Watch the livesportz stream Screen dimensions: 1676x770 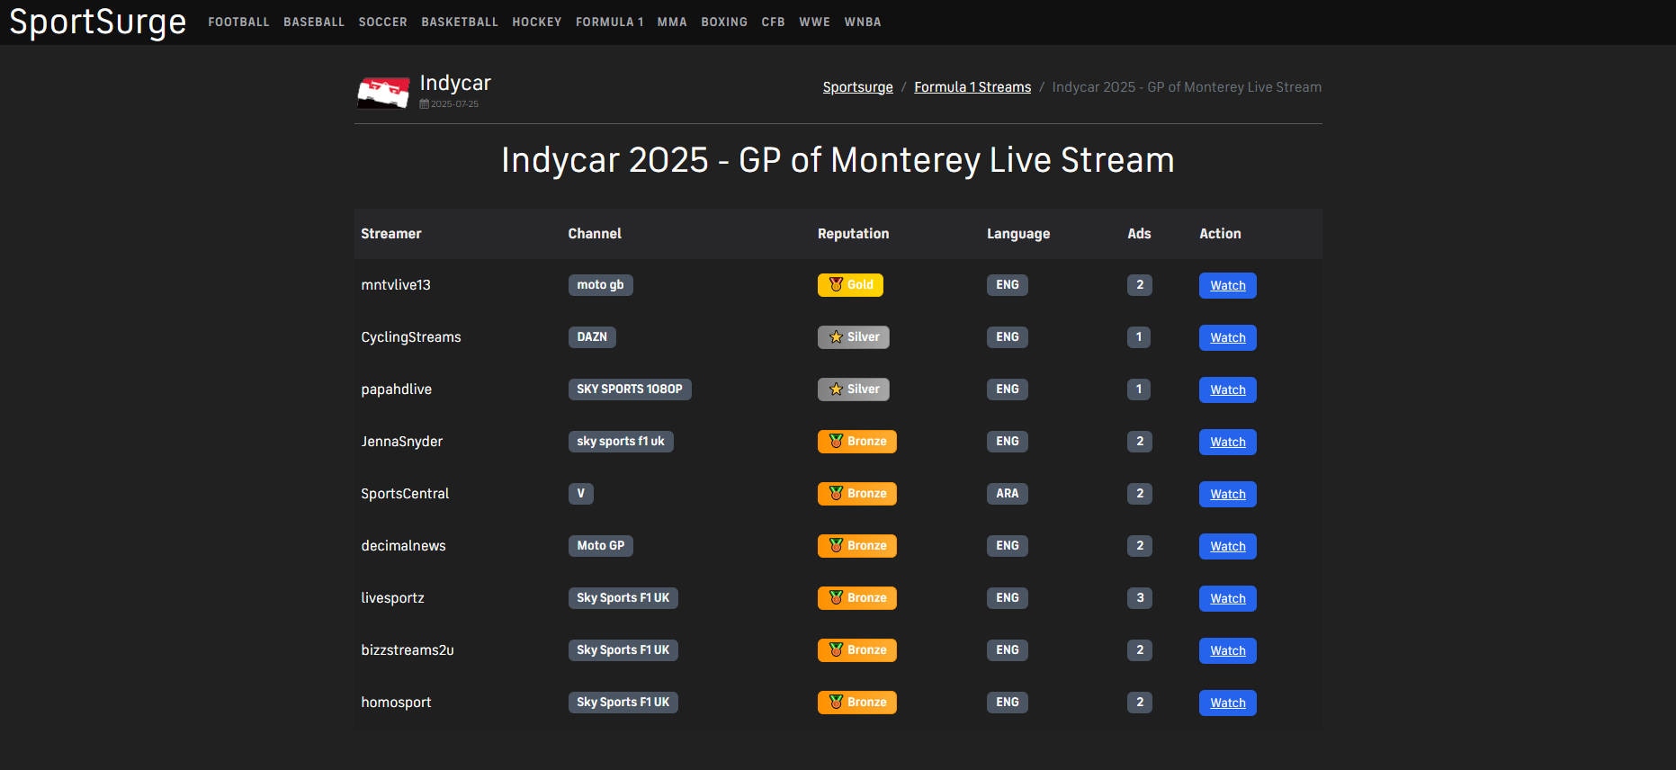coord(1228,598)
